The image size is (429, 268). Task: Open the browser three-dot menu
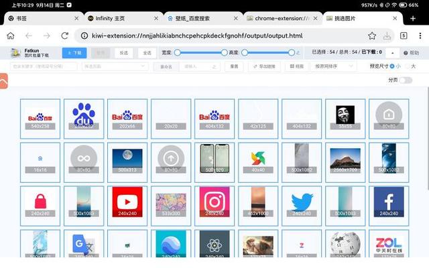[x=420, y=36]
